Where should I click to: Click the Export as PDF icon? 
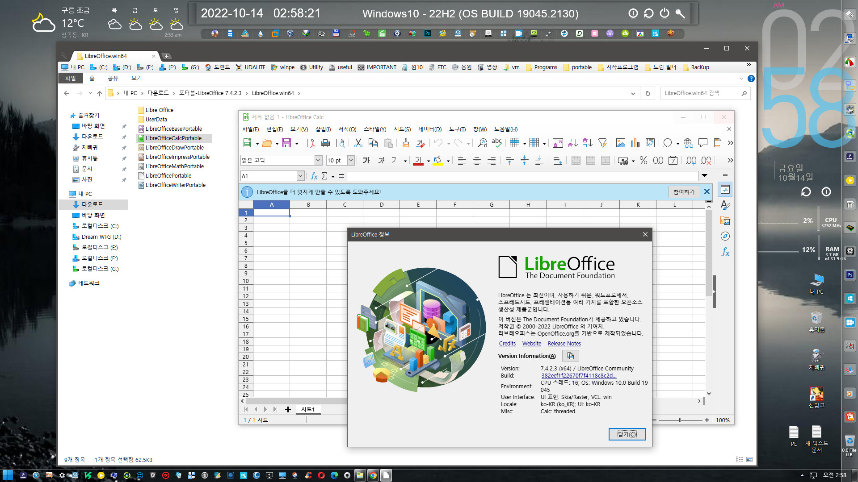point(311,143)
